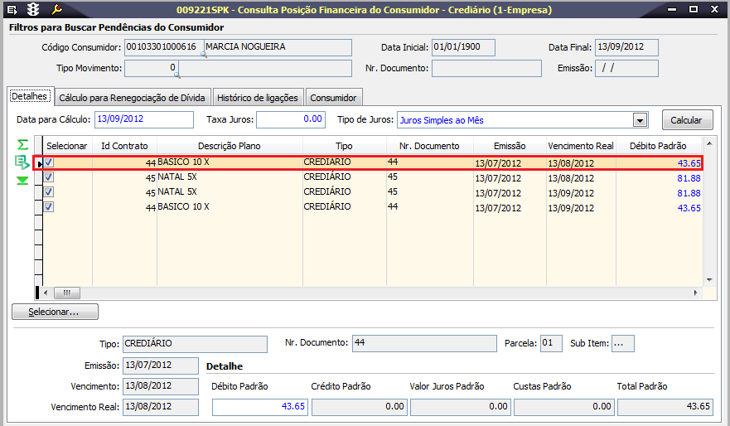
Task: Click MARCIA NOGUEIRA consumer name field
Action: (278, 47)
